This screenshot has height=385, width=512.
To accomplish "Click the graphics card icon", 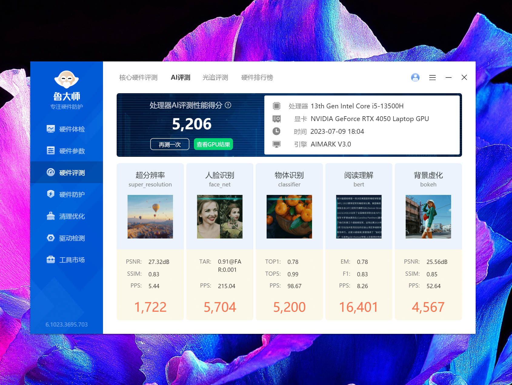I will 276,119.
